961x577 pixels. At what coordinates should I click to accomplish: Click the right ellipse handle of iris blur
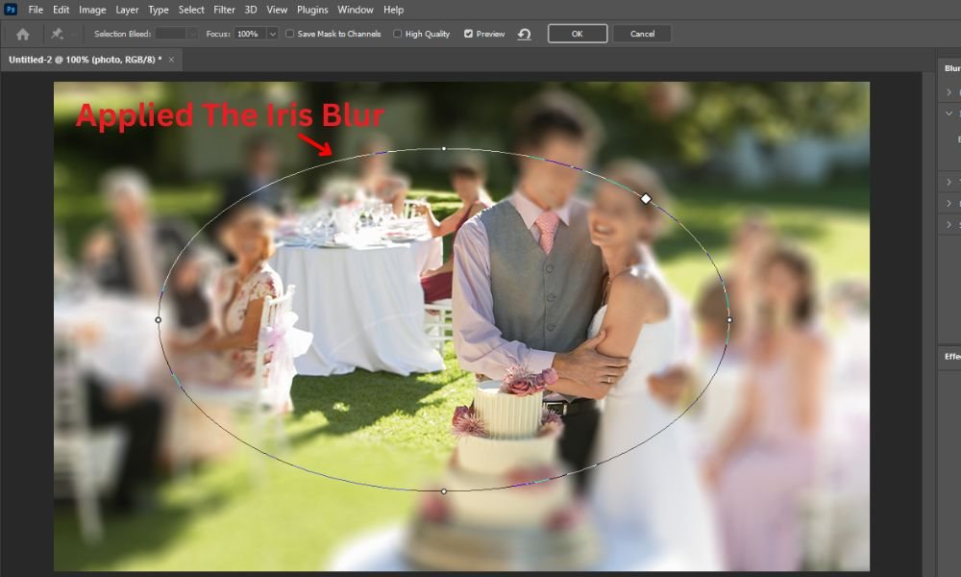(729, 319)
